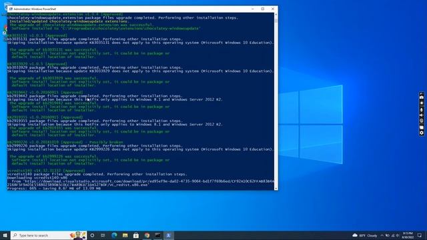Click 'The upgrade of kb2999226 was successful' line
The image size is (427, 240).
(x=53, y=157)
